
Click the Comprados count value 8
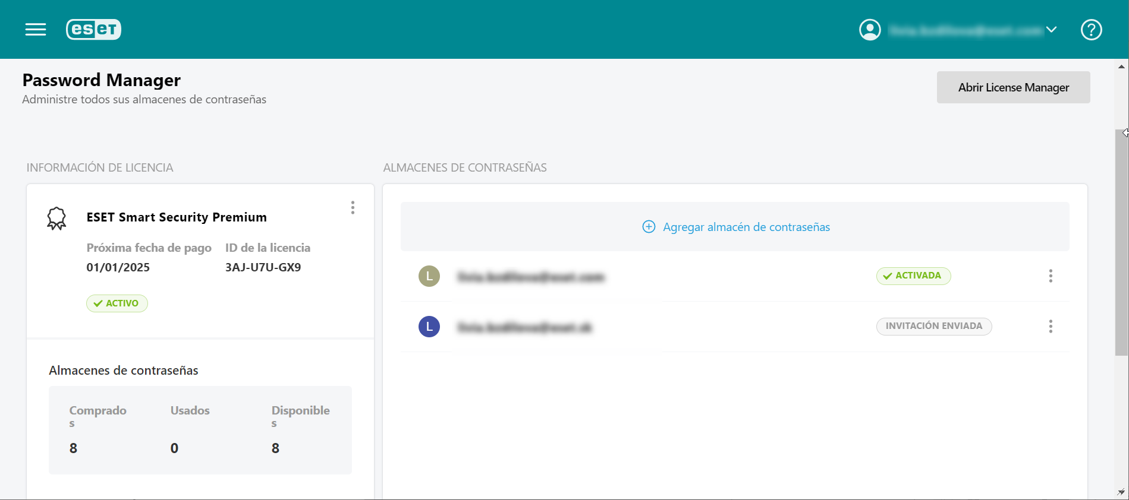(73, 448)
